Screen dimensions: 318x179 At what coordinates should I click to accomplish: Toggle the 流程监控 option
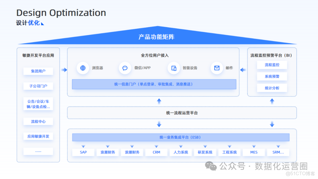click(x=272, y=65)
